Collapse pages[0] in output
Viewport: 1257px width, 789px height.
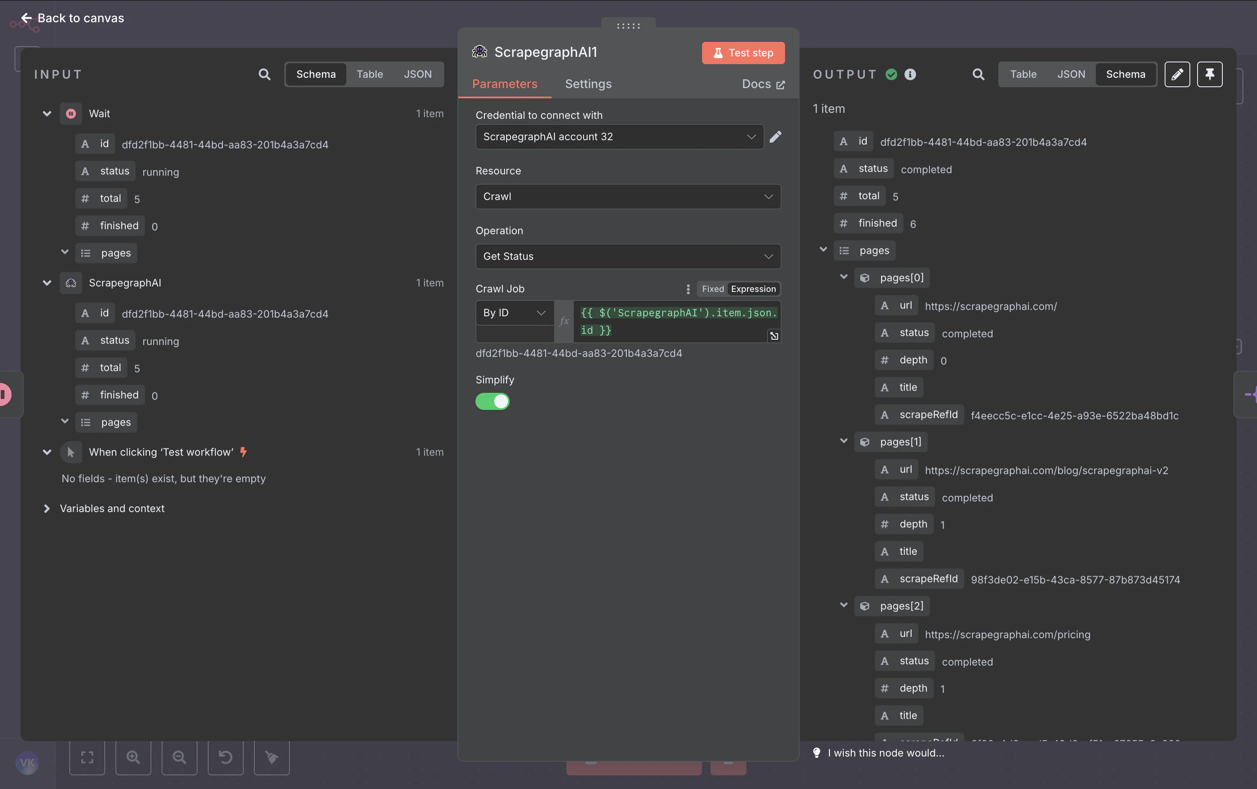point(844,277)
